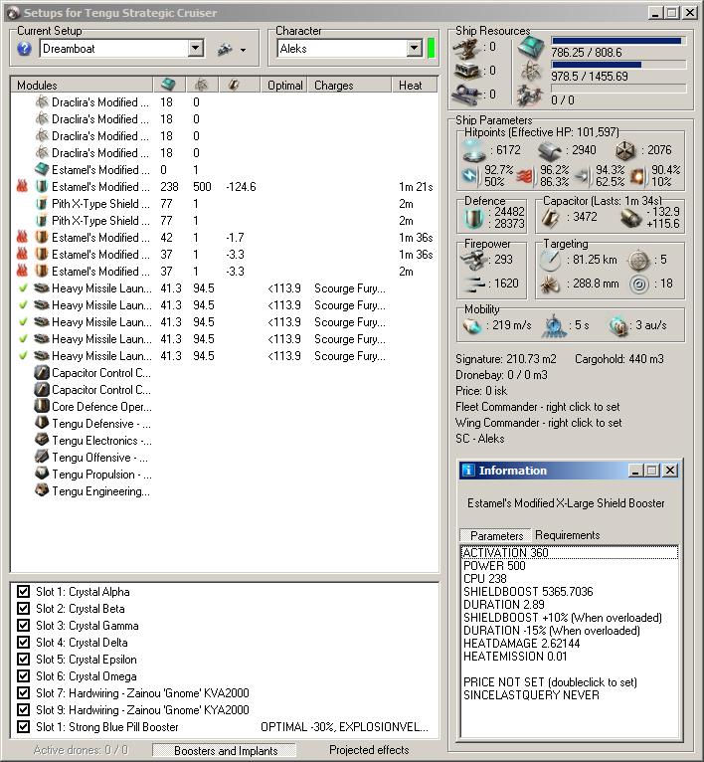This screenshot has width=704, height=762.
Task: Open the Current Setup Dreamboat dropdown
Action: (x=195, y=49)
